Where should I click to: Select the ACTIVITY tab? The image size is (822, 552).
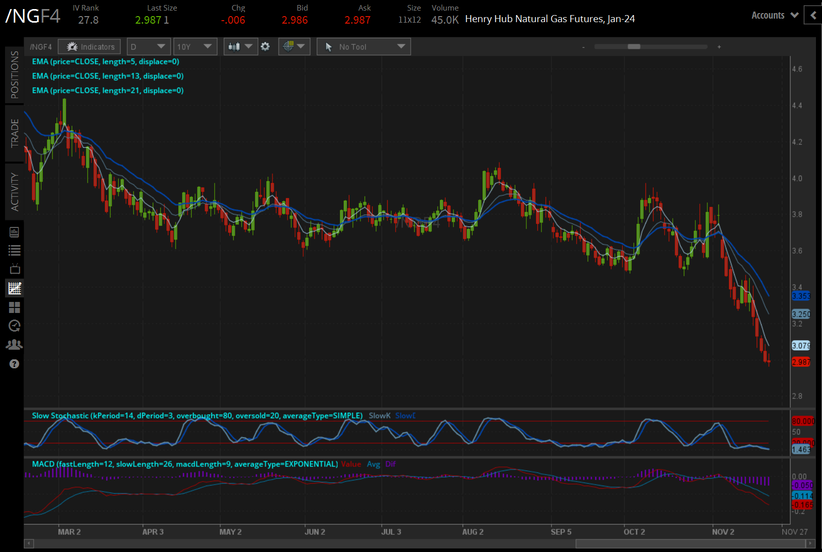click(15, 190)
